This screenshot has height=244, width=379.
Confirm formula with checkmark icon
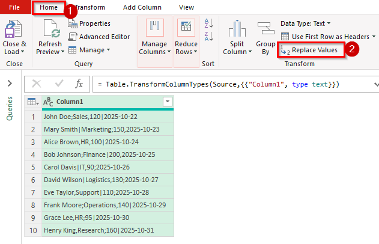click(x=59, y=84)
